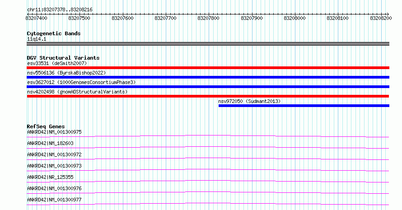The image size is (402, 210).
Task: Click the DGV Structural Variants track title
Action: (63, 58)
